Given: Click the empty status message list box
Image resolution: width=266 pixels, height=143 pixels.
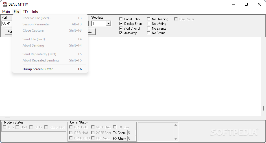Looking at the screenshot, I should (x=156, y=132).
